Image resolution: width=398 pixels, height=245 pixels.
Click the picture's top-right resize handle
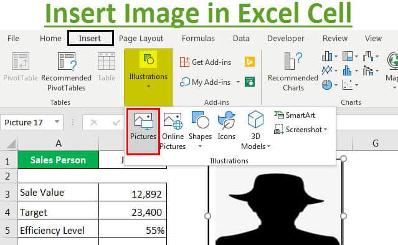[x=343, y=159]
